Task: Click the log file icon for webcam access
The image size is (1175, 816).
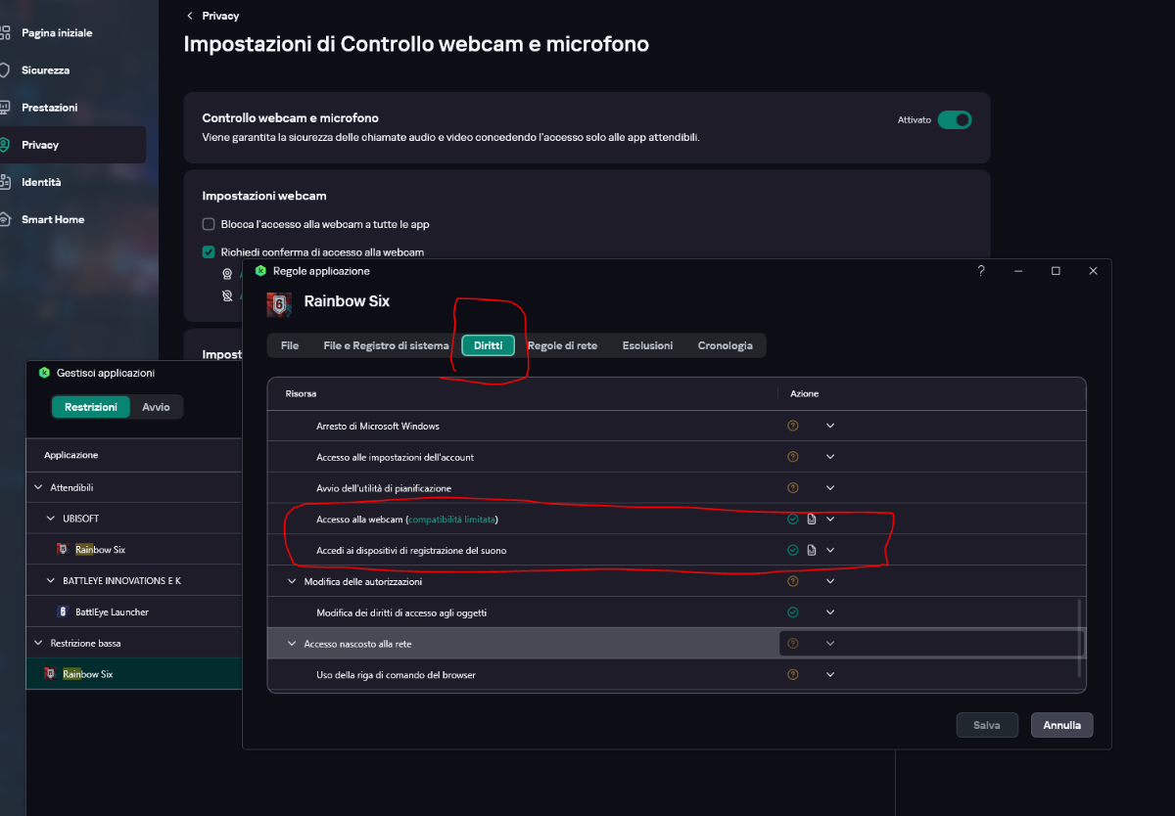Action: coord(811,519)
